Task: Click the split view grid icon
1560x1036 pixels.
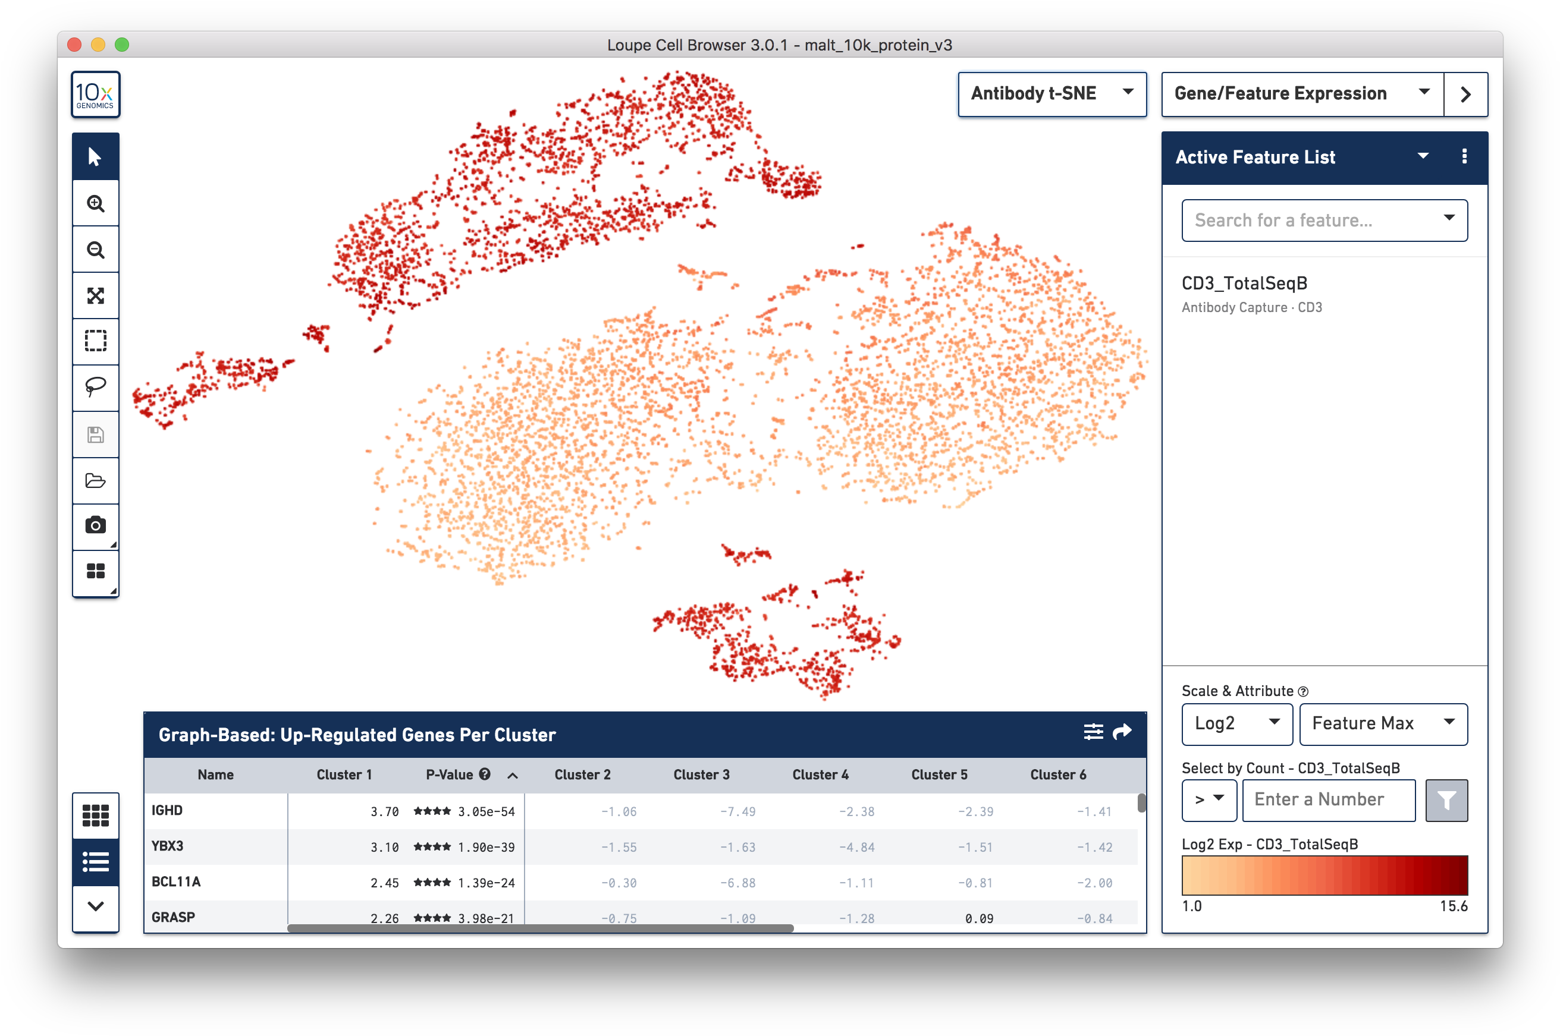Action: click(x=95, y=572)
